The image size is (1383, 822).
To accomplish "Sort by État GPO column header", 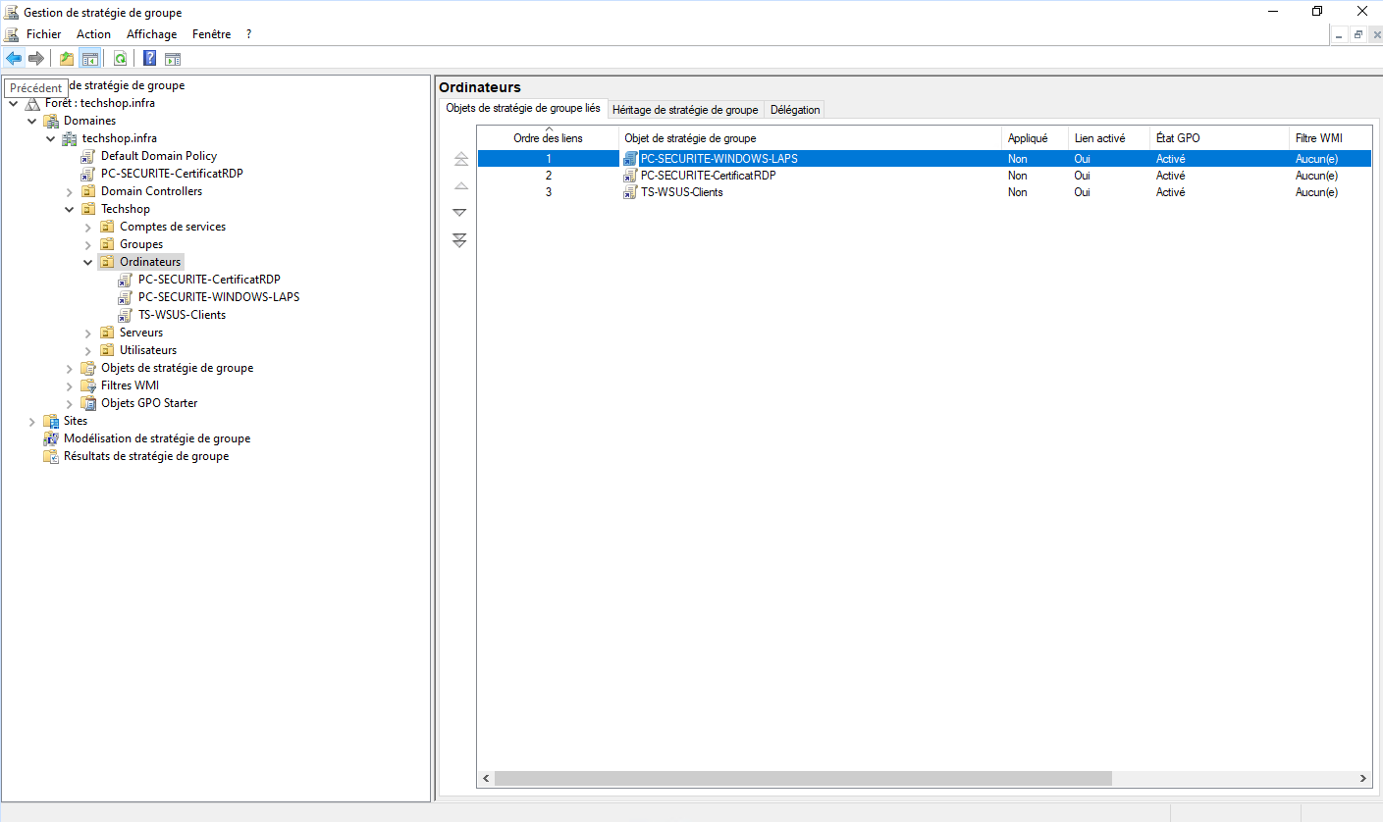I will click(x=1219, y=138).
